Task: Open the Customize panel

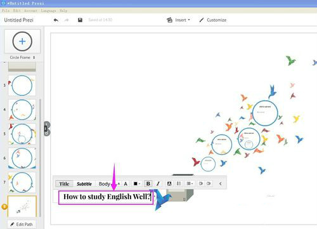Action: pos(213,20)
